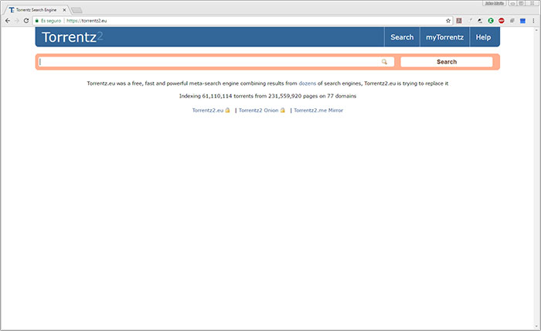This screenshot has width=541, height=331.
Task: Click the browser forward arrow
Action: pyautogui.click(x=16, y=21)
